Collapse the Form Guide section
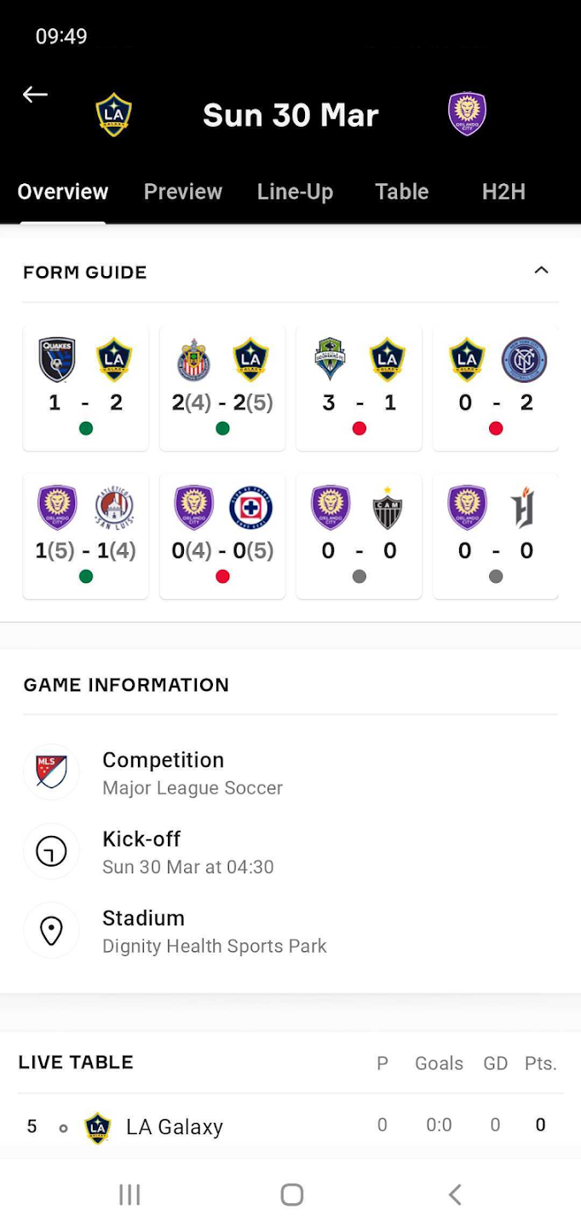The image size is (581, 1227). tap(541, 271)
